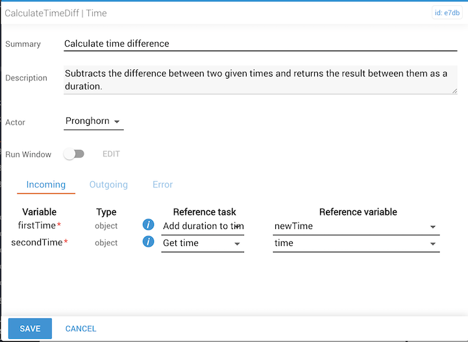Open the Actor dropdown showing Pronghorn
468x342 pixels.
tap(93, 121)
